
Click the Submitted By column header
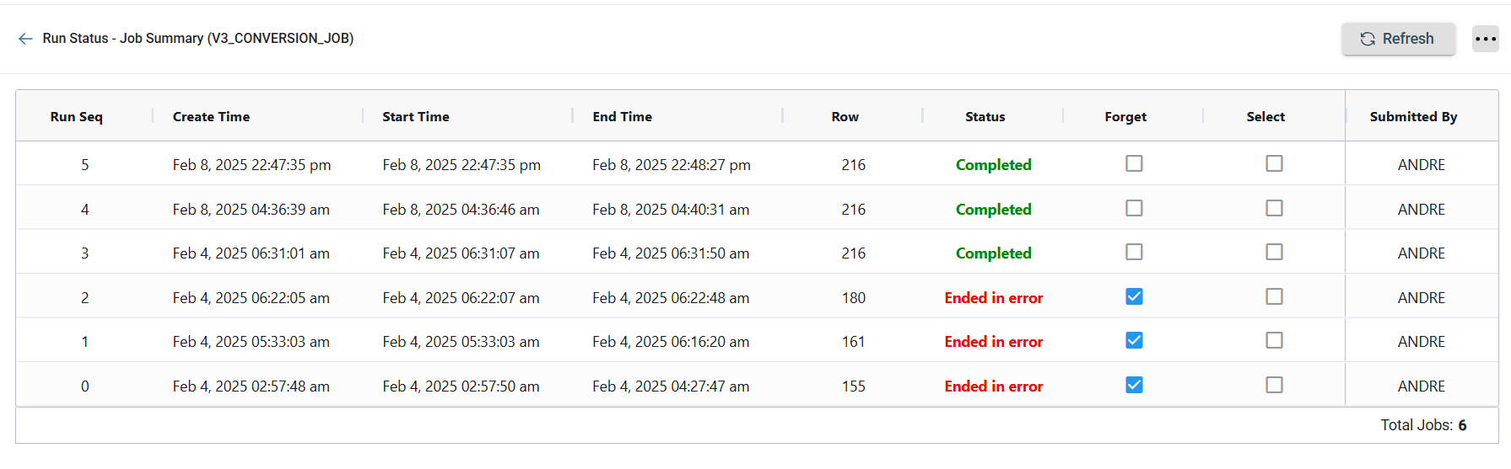tap(1413, 117)
